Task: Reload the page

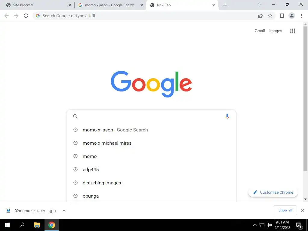Action: click(26, 16)
